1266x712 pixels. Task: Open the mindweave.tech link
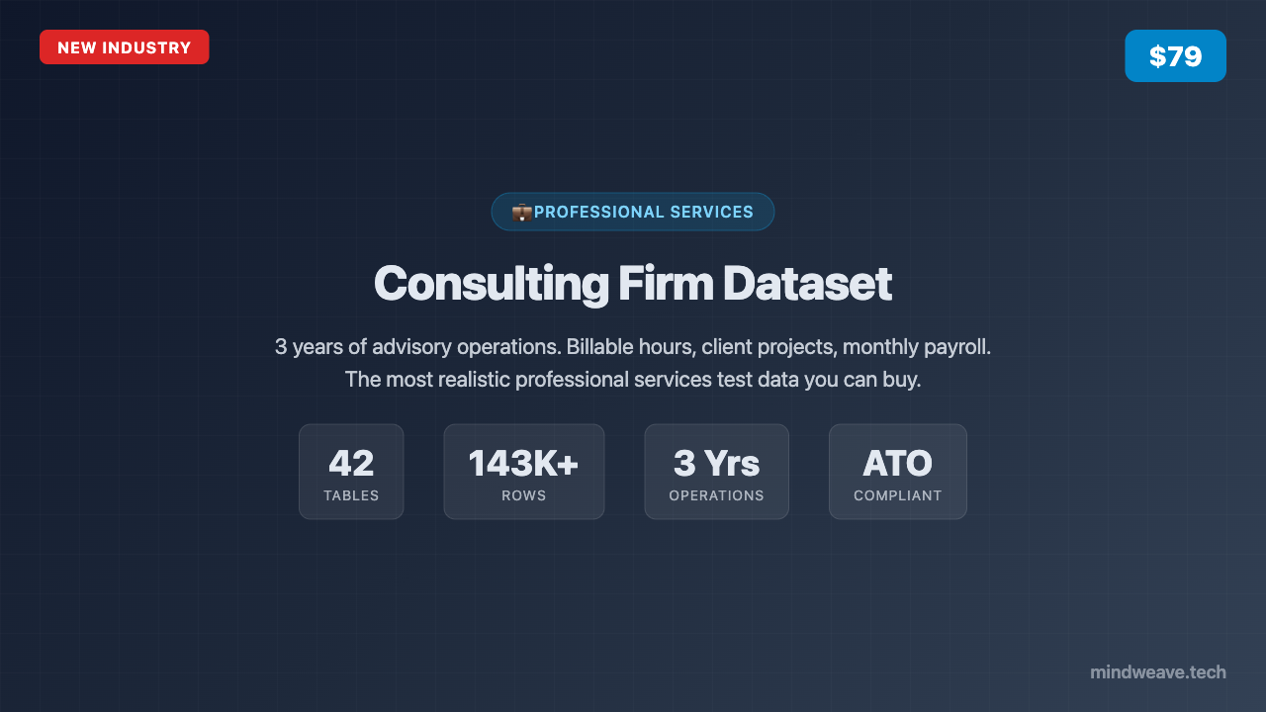(1157, 672)
